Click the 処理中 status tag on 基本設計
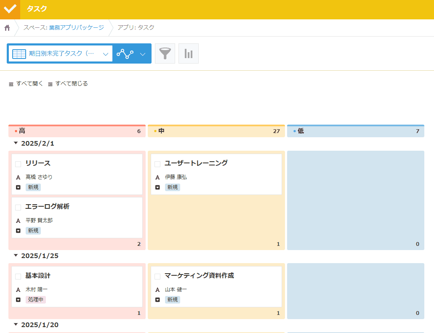Screen dimensions: 434x333 (x=36, y=299)
